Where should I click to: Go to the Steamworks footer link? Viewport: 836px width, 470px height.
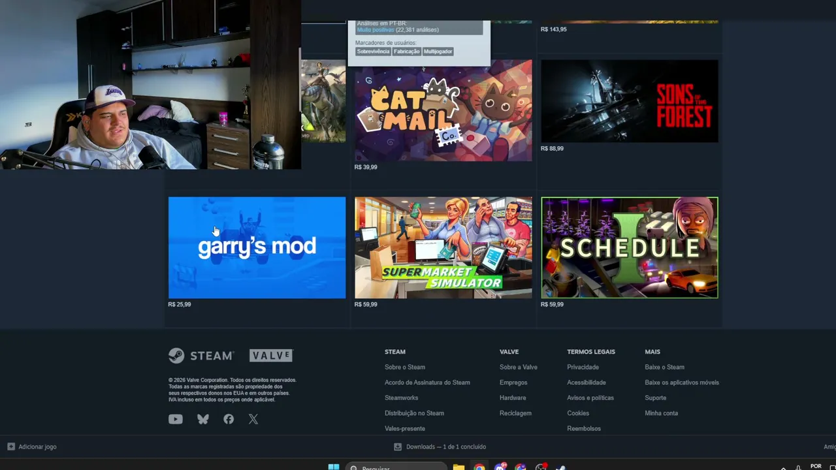(x=401, y=398)
